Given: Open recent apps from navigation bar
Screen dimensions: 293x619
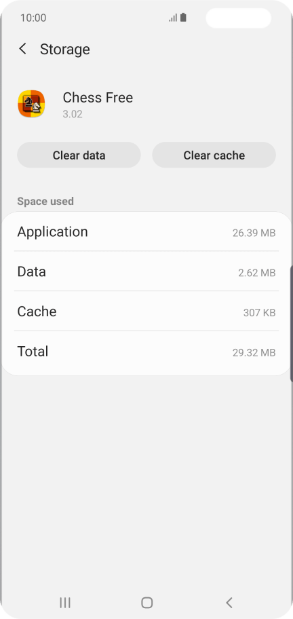Looking at the screenshot, I should (x=64, y=603).
